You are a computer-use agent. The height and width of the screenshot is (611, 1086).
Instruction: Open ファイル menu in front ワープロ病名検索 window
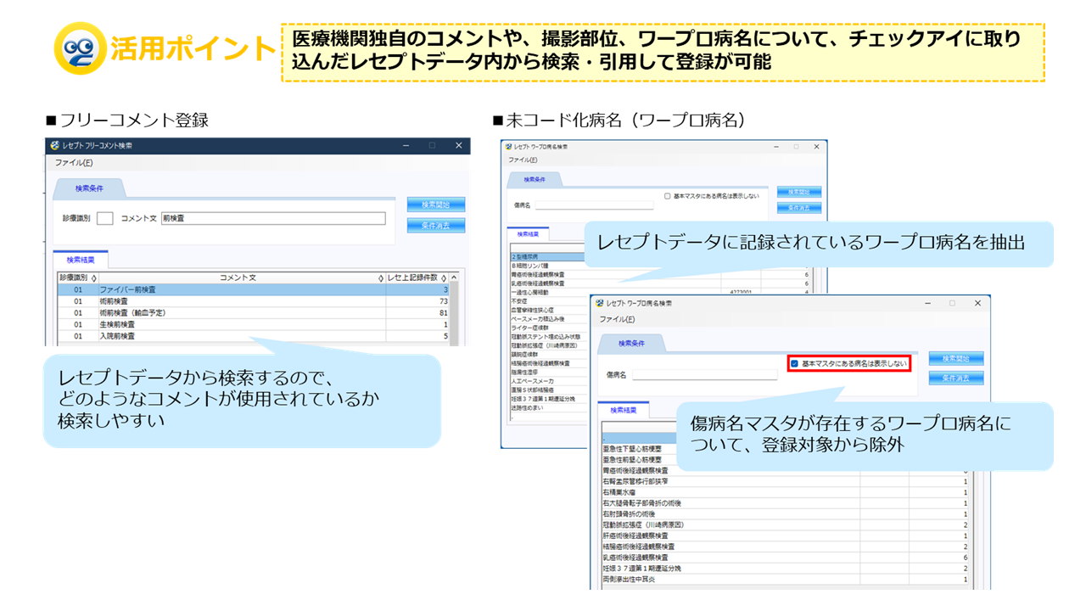coord(617,319)
